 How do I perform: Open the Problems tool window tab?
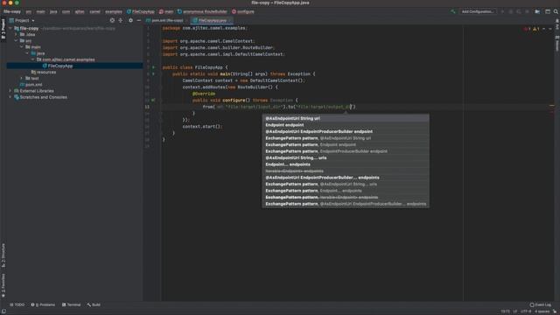pos(43,304)
